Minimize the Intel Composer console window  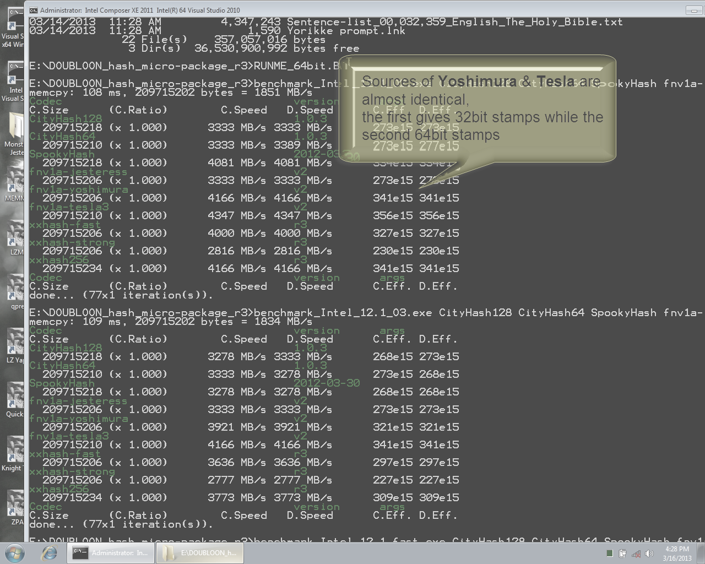click(693, 10)
